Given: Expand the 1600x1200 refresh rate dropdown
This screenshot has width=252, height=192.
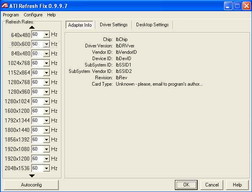Looking at the screenshot, I should point(46,111).
